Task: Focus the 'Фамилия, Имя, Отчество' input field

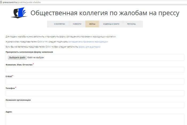Action: click(95, 70)
